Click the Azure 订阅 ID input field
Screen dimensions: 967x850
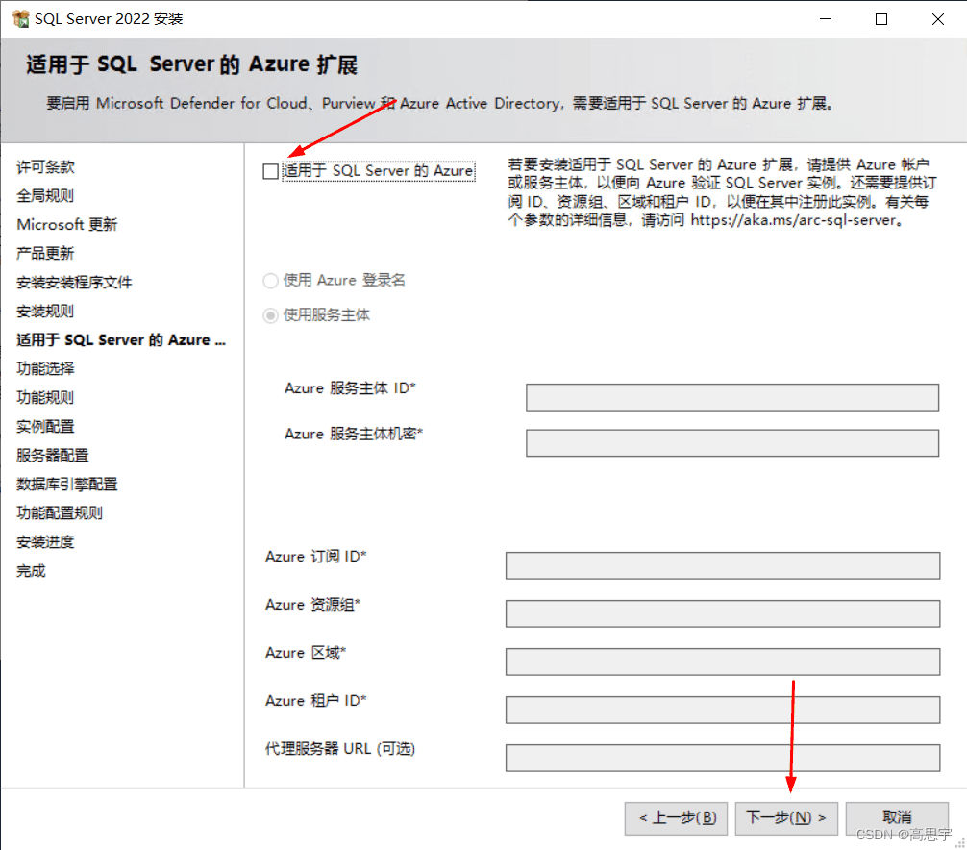[x=722, y=565]
